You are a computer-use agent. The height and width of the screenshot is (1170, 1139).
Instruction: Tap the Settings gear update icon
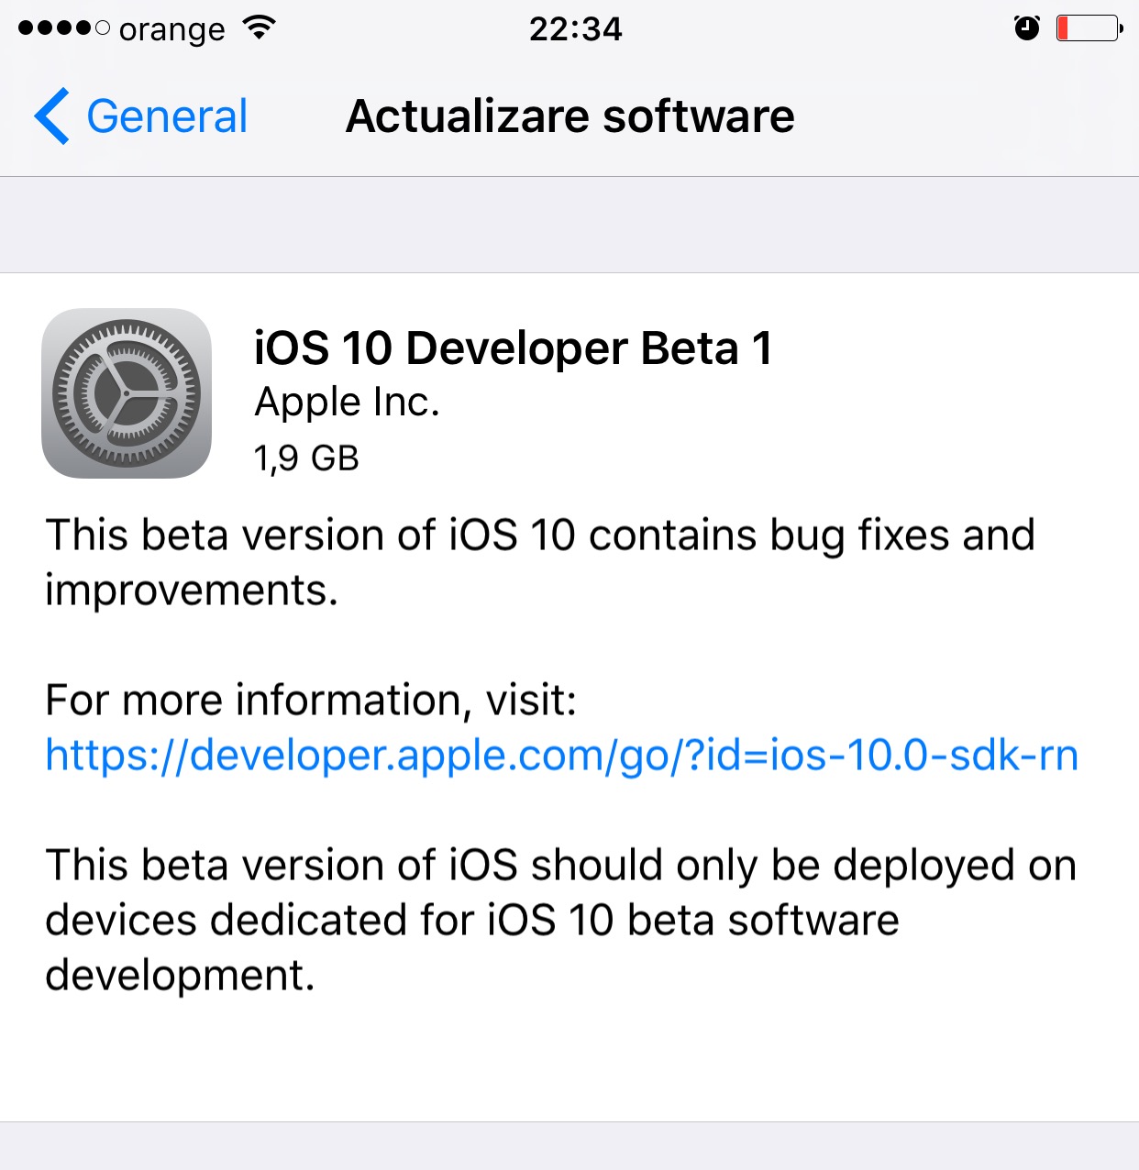point(127,393)
